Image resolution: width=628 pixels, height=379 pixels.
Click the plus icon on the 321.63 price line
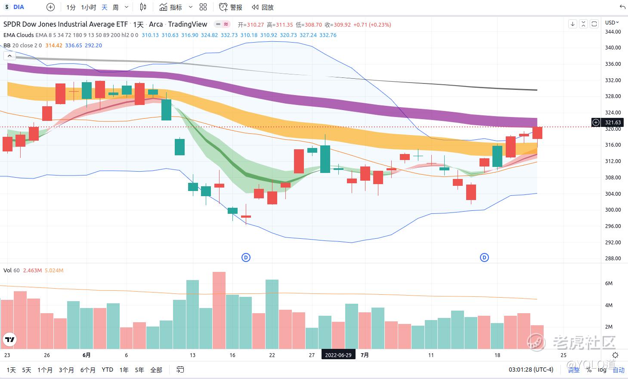pos(596,123)
